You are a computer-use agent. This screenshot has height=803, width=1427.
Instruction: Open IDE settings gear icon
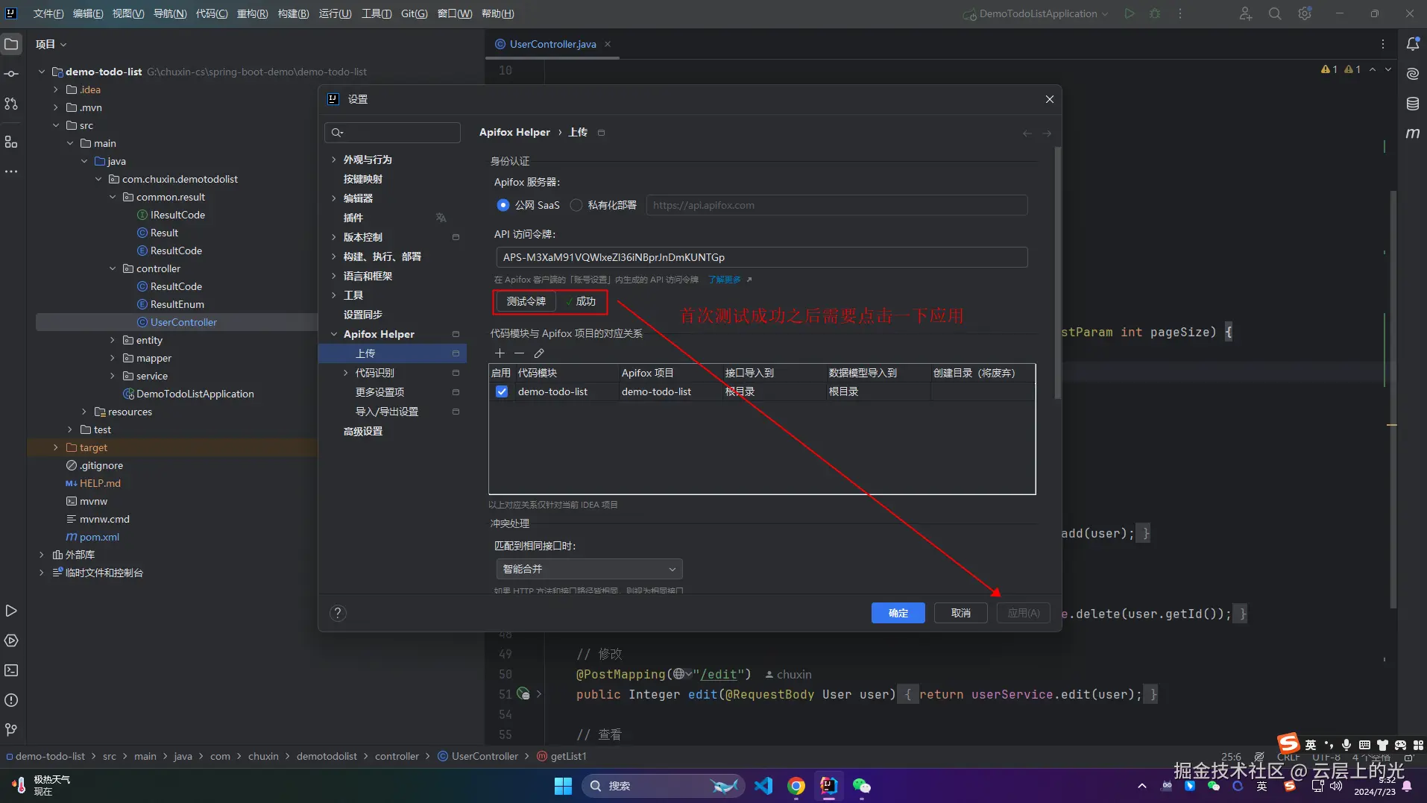point(1305,13)
